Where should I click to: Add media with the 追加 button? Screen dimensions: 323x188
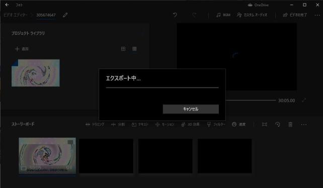pos(22,49)
